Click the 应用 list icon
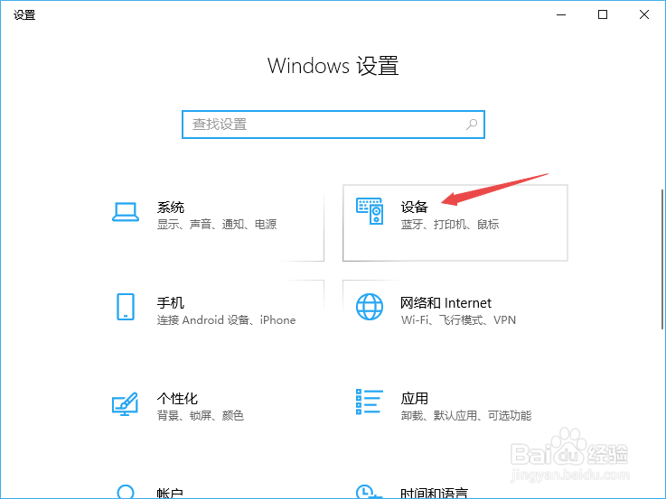This screenshot has width=666, height=499. 370,402
